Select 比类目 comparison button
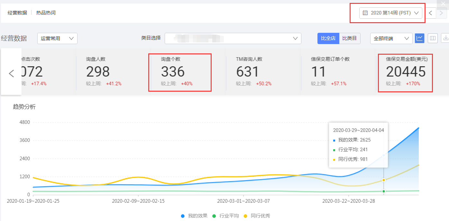This screenshot has height=221, width=449. (350, 38)
